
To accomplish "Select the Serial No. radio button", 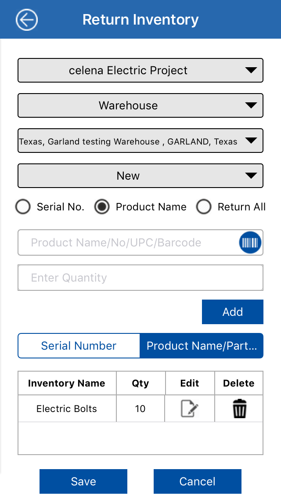I will 23,207.
